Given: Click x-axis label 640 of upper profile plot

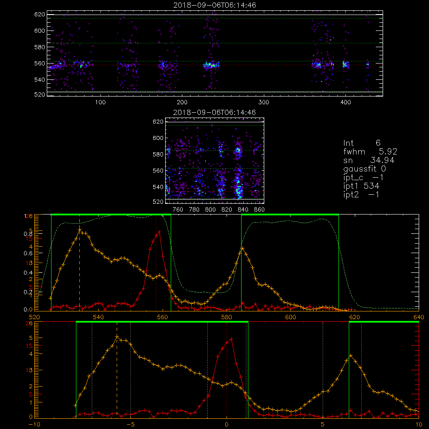Looking at the screenshot, I should click(x=419, y=317).
